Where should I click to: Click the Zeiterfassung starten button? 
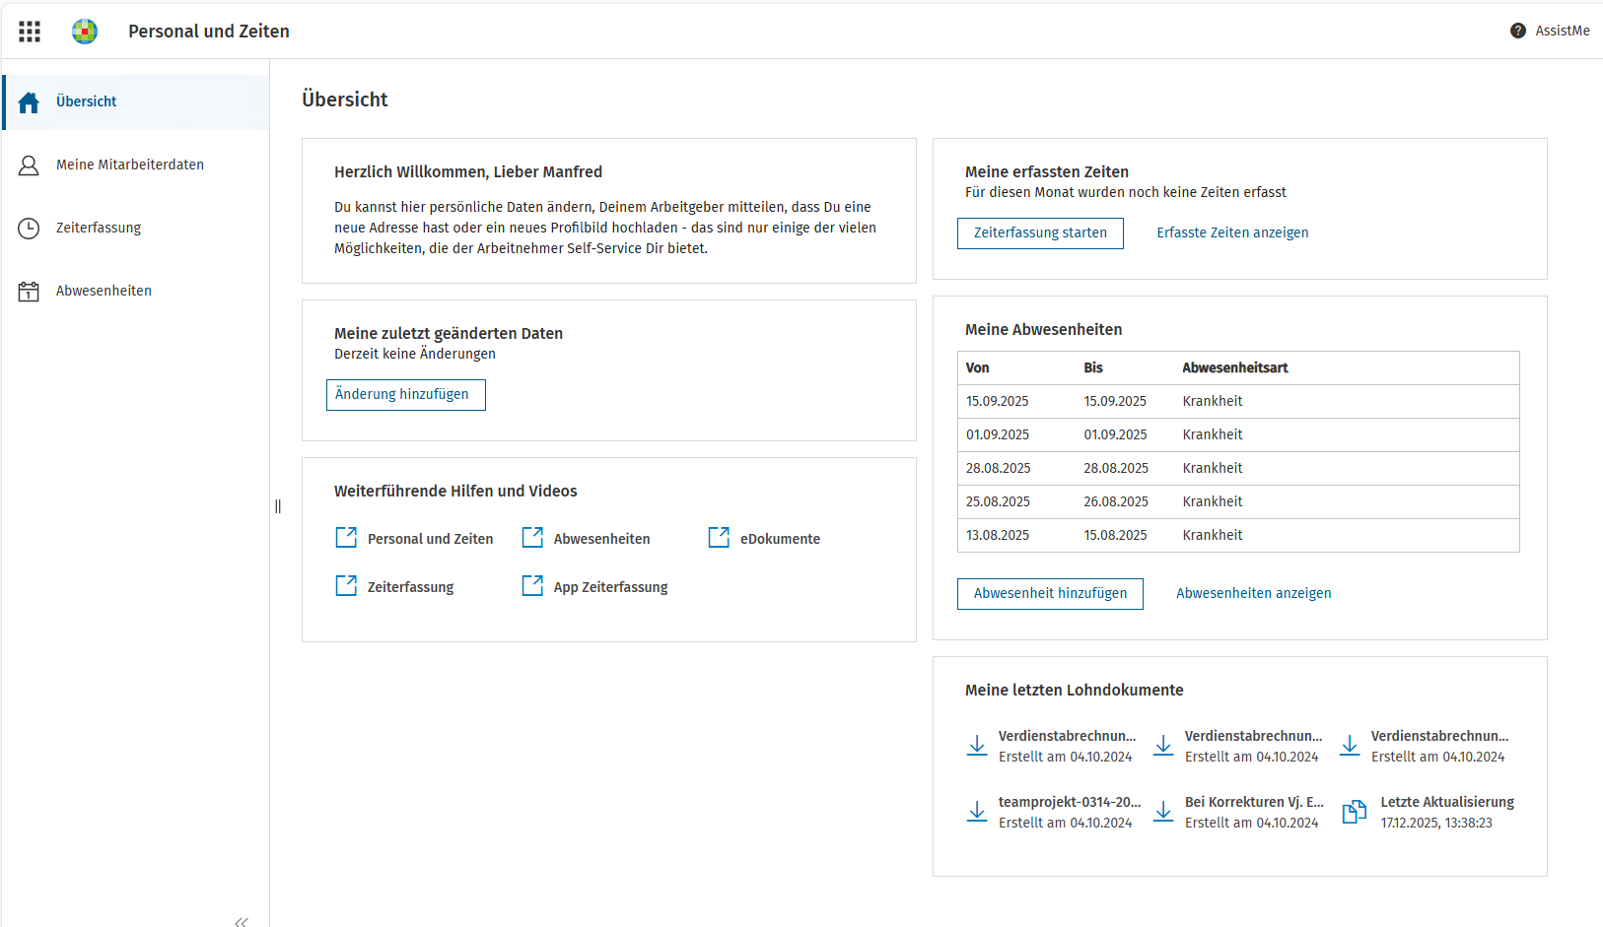pyautogui.click(x=1040, y=233)
